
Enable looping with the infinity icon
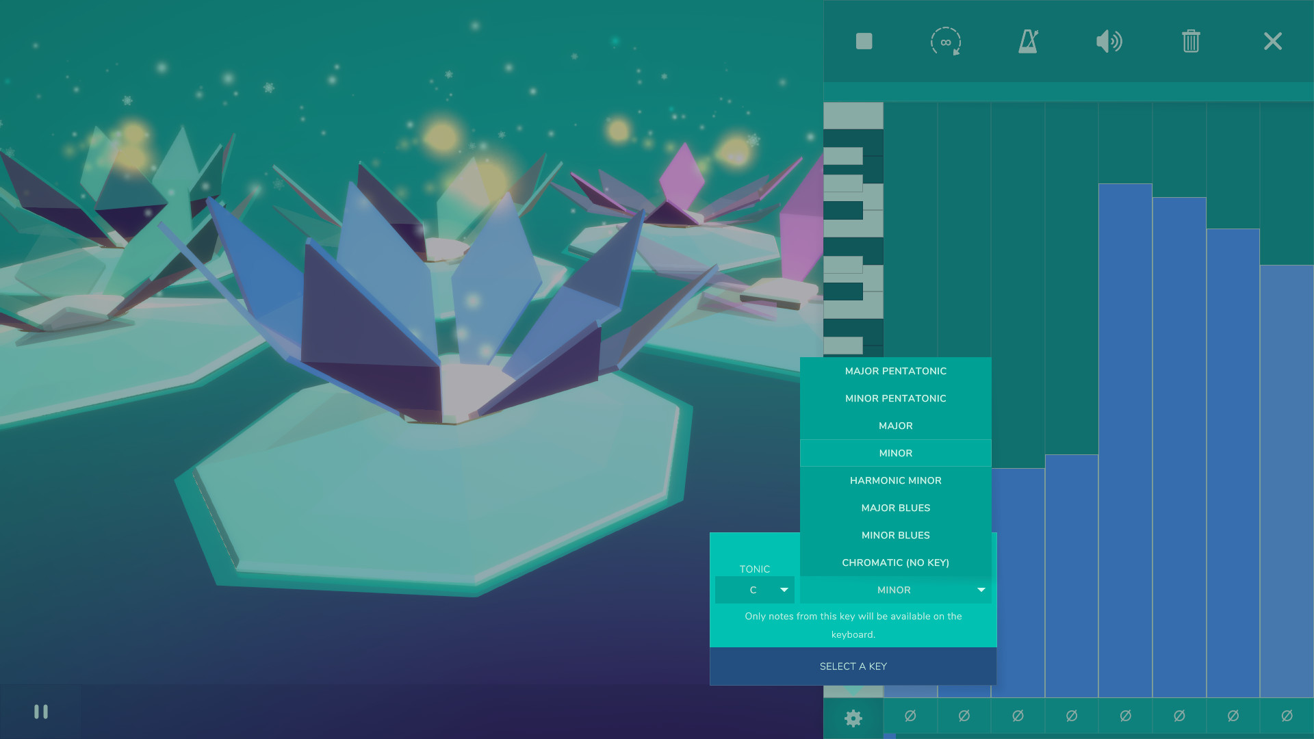click(946, 42)
